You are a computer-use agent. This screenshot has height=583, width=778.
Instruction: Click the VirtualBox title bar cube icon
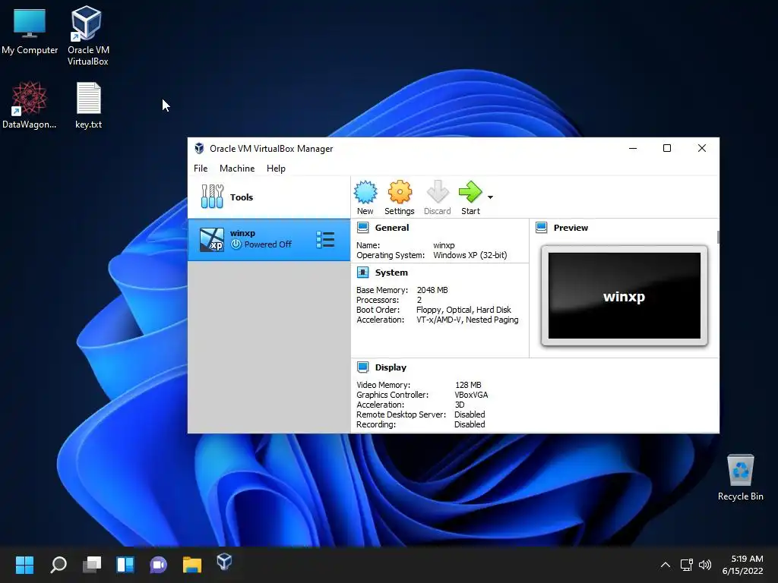200,148
